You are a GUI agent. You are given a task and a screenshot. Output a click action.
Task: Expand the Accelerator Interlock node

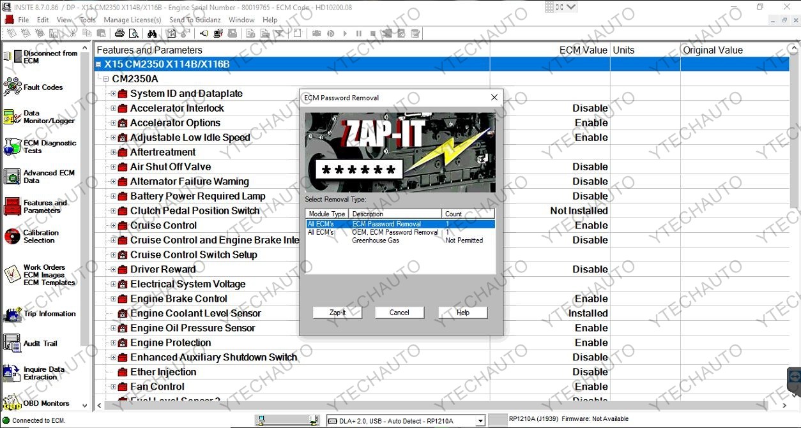[114, 108]
